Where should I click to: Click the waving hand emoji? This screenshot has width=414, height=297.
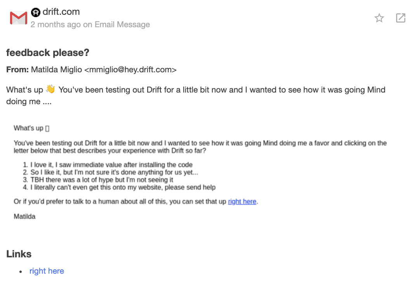50,89
